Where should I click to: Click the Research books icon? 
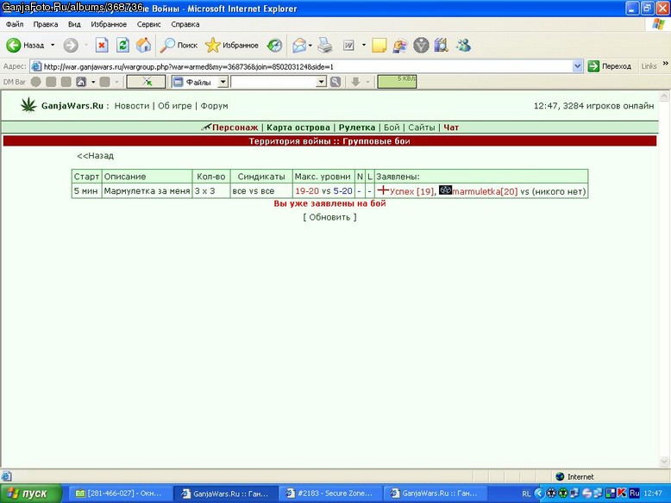pyautogui.click(x=442, y=45)
